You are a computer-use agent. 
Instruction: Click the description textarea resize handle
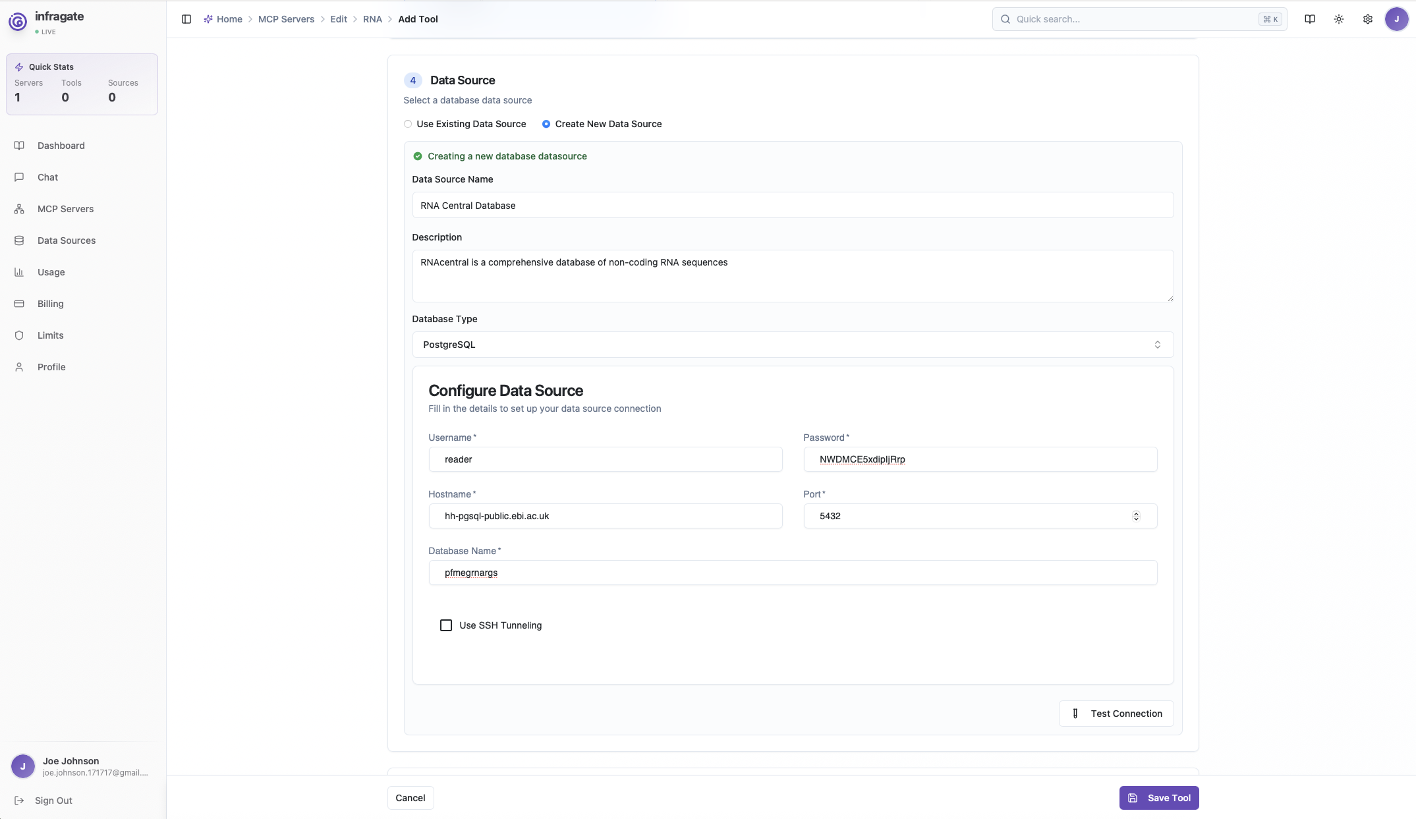pyautogui.click(x=1170, y=298)
